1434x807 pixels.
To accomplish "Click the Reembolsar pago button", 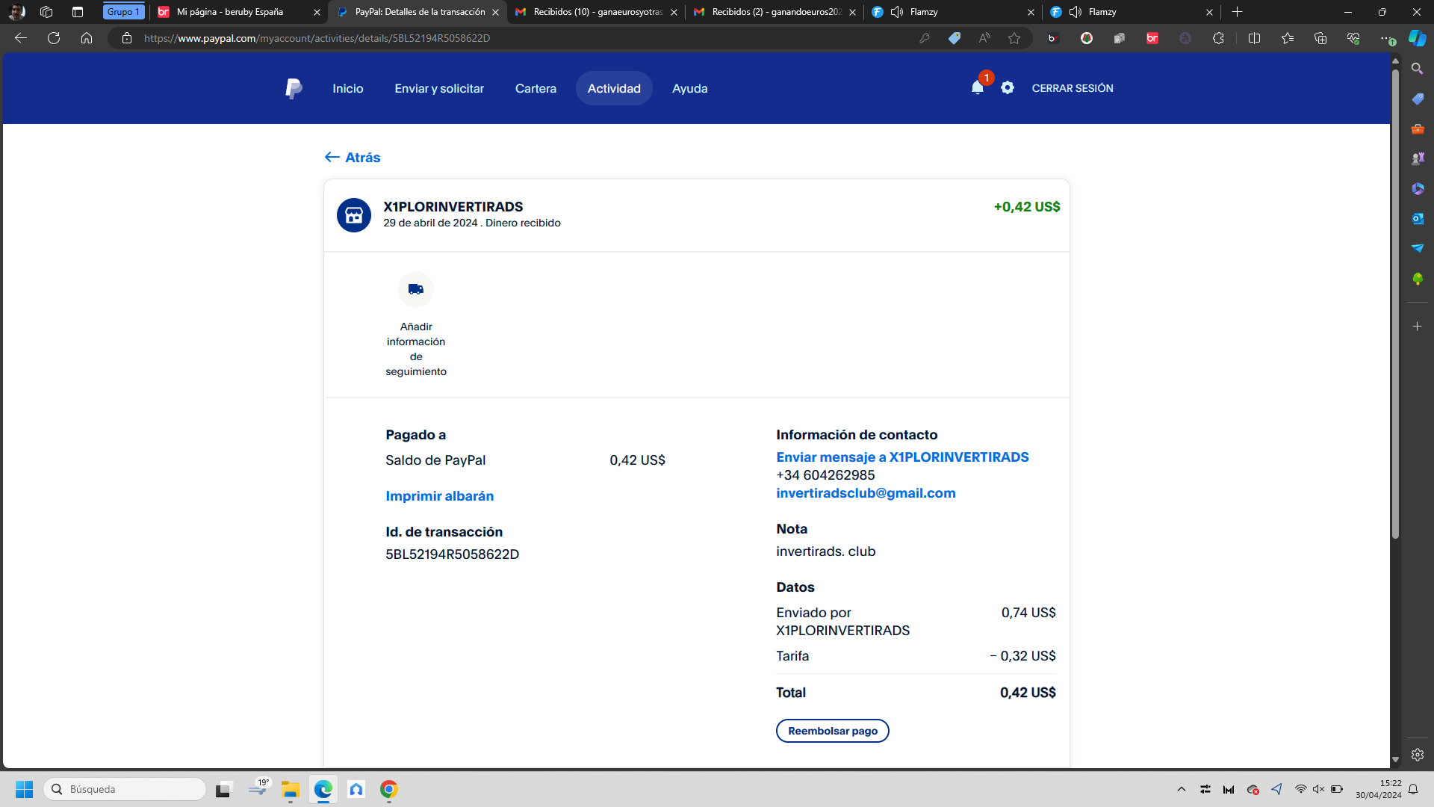I will 833,731.
